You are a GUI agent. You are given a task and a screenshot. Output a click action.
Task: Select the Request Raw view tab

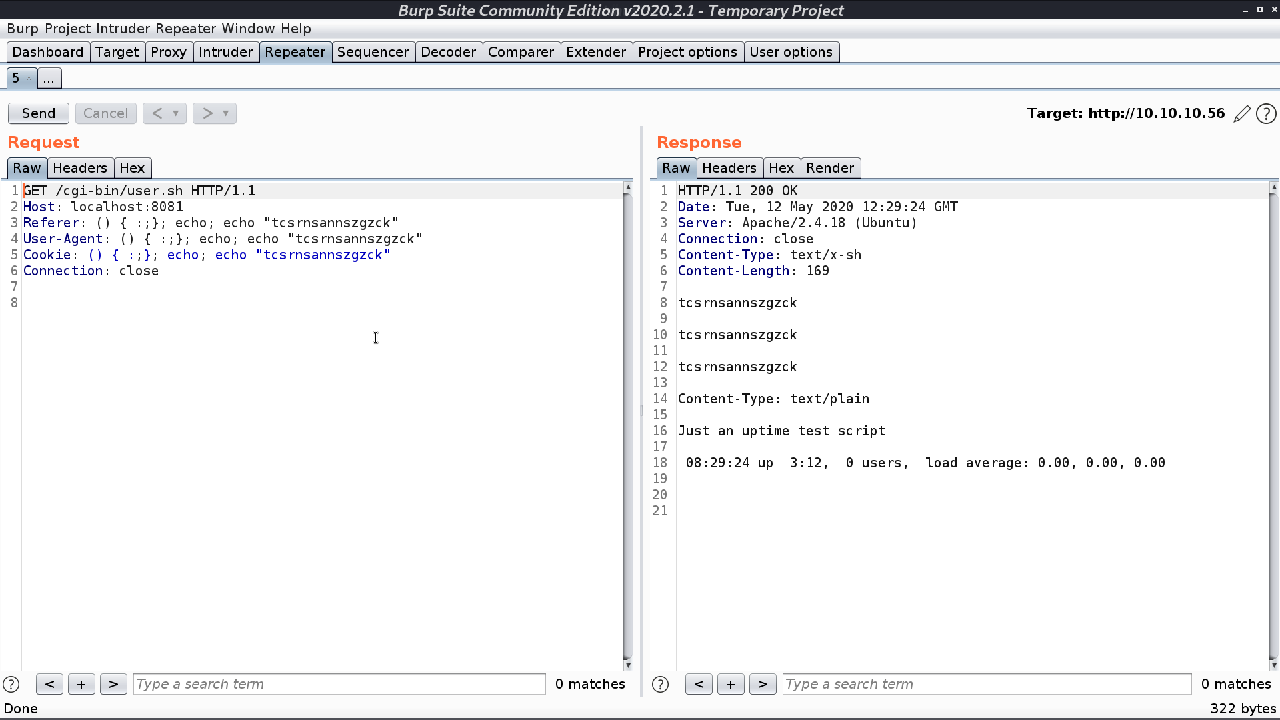tap(27, 168)
